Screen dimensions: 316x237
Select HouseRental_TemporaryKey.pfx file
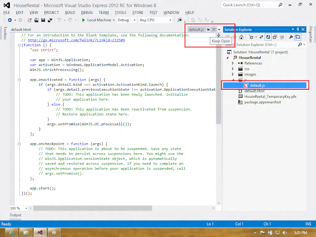pos(270,97)
